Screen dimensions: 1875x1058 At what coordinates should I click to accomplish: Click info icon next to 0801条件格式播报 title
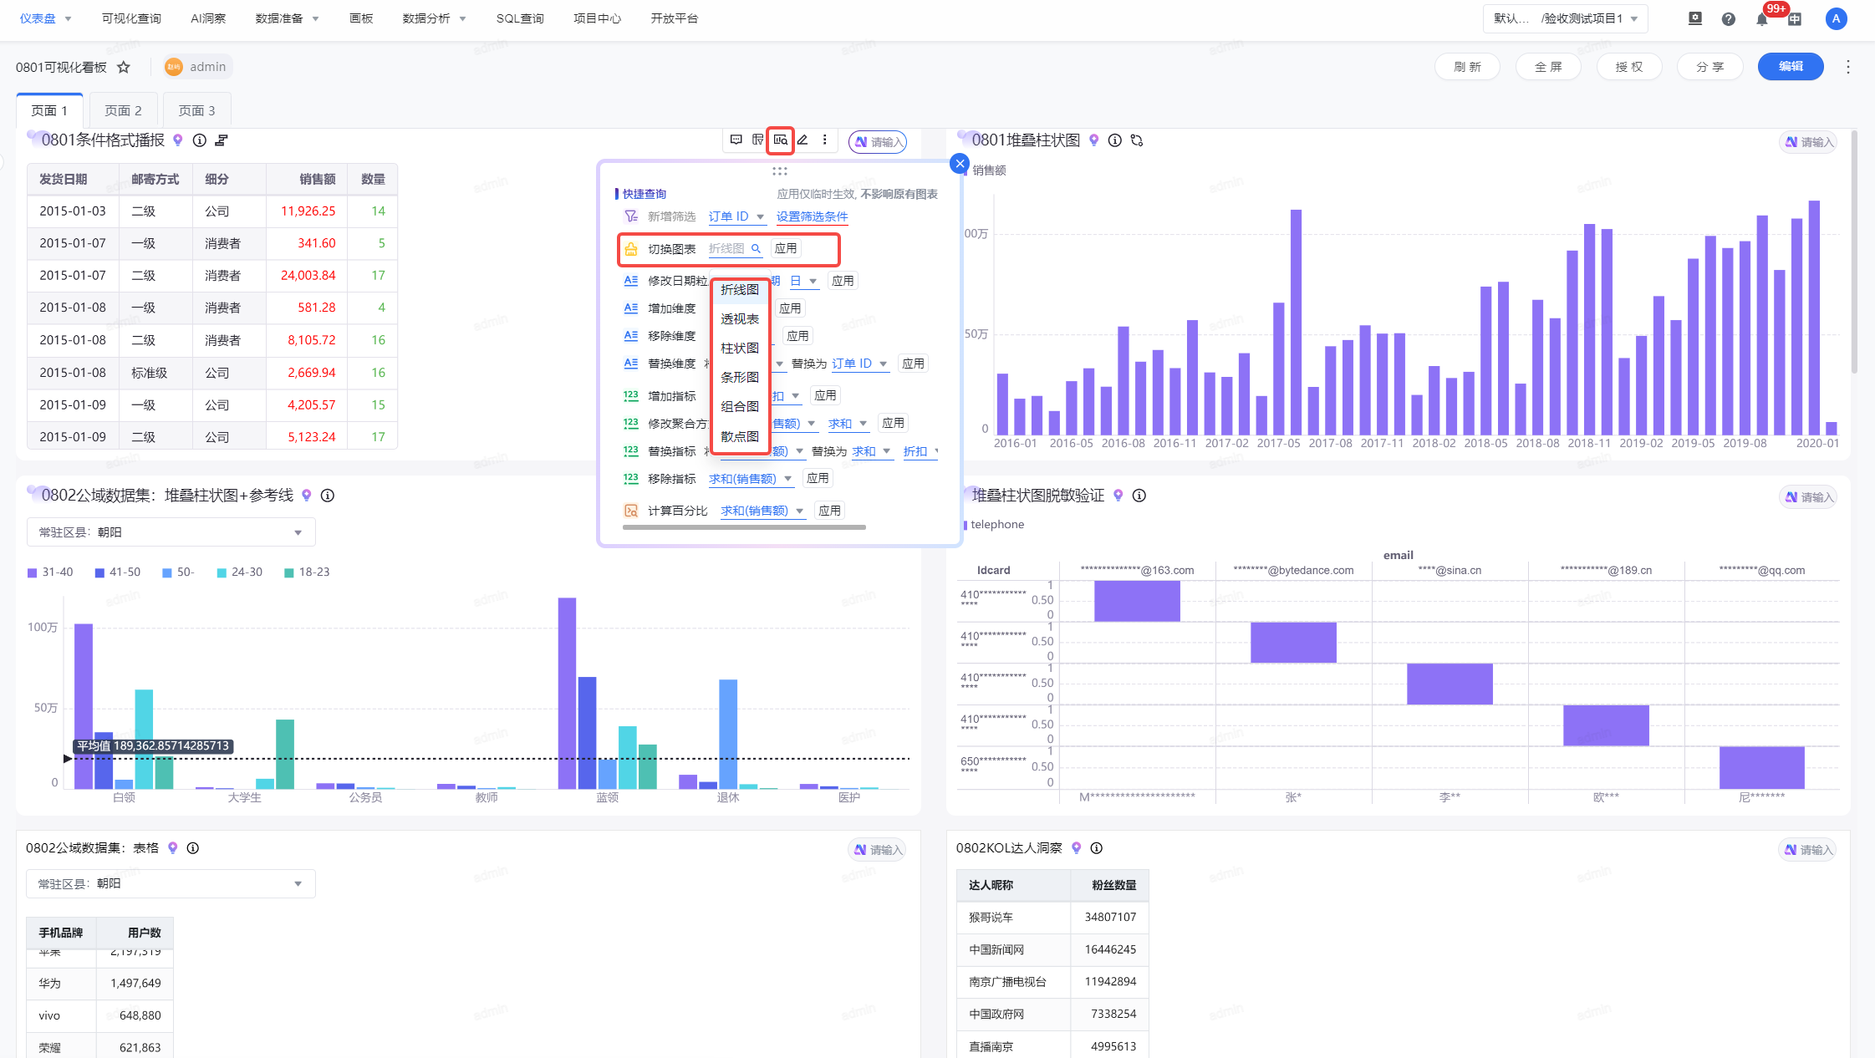pos(199,140)
